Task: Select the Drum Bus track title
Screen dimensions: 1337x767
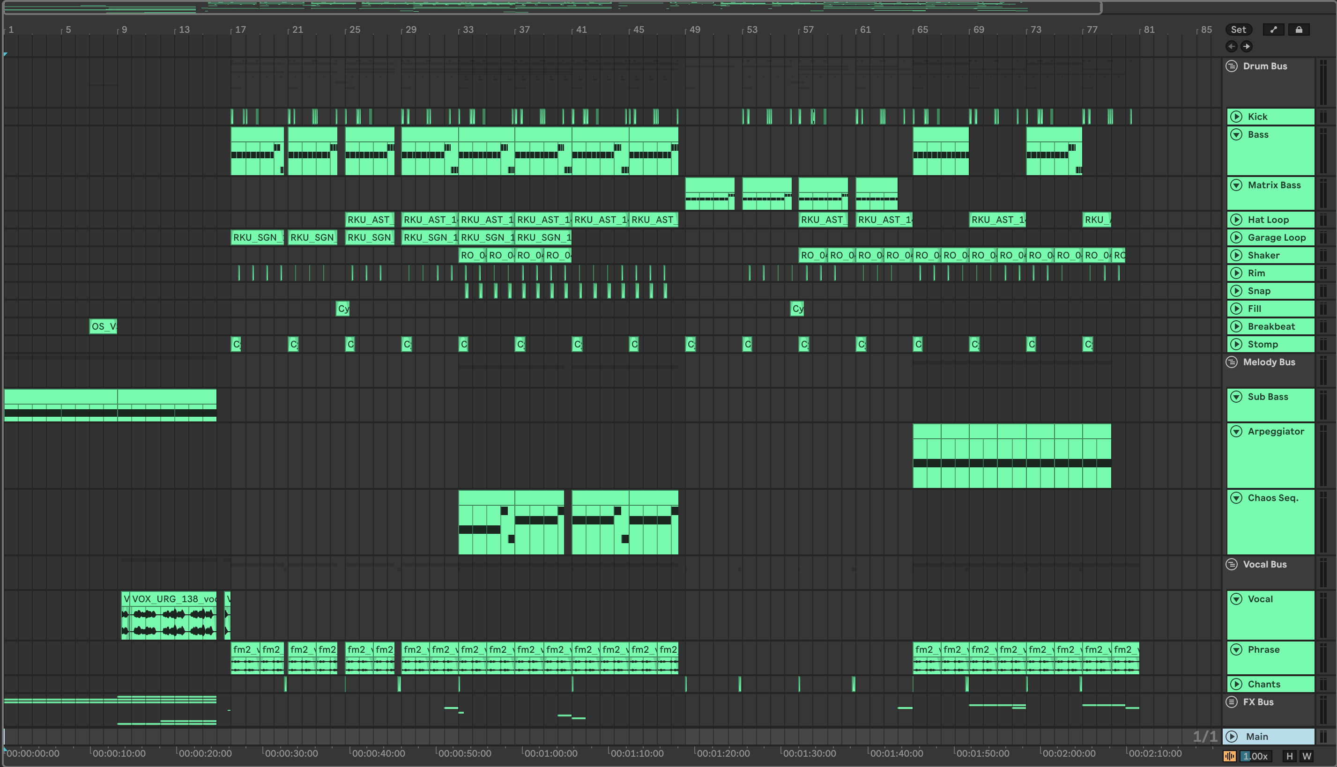Action: [x=1265, y=66]
